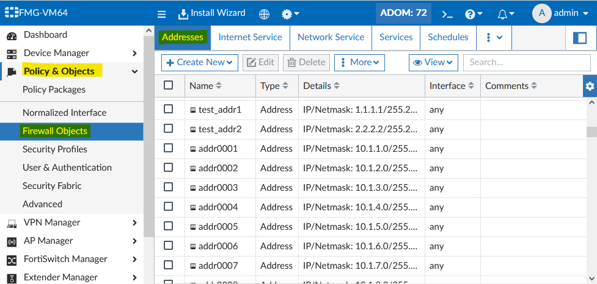This screenshot has height=284, width=597.
Task: Click the Install Wizard button
Action: pos(212,13)
